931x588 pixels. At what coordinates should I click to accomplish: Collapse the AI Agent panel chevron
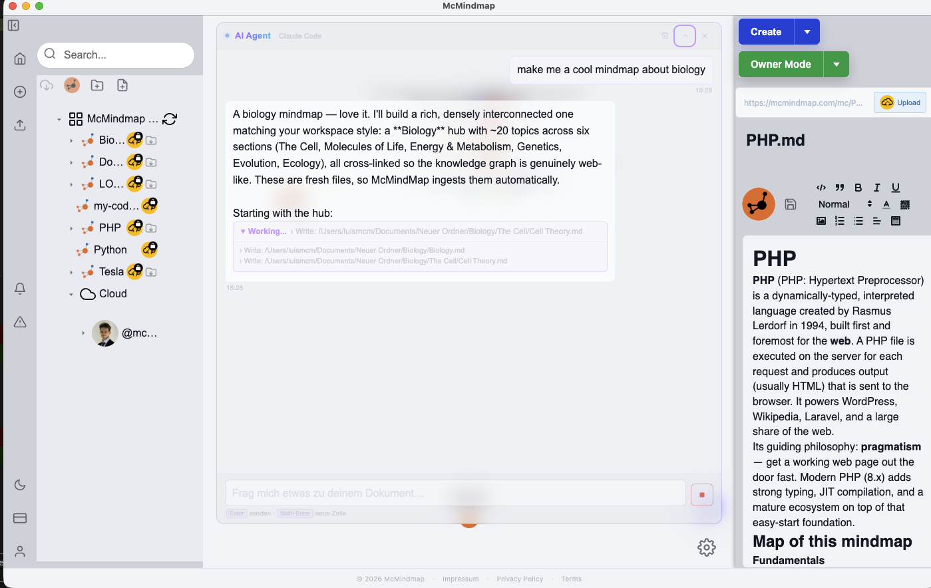(x=685, y=36)
